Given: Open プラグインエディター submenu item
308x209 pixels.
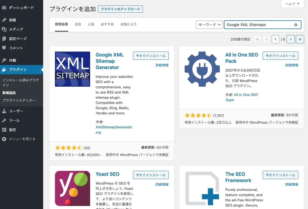Looking at the screenshot, I should click(19, 100).
